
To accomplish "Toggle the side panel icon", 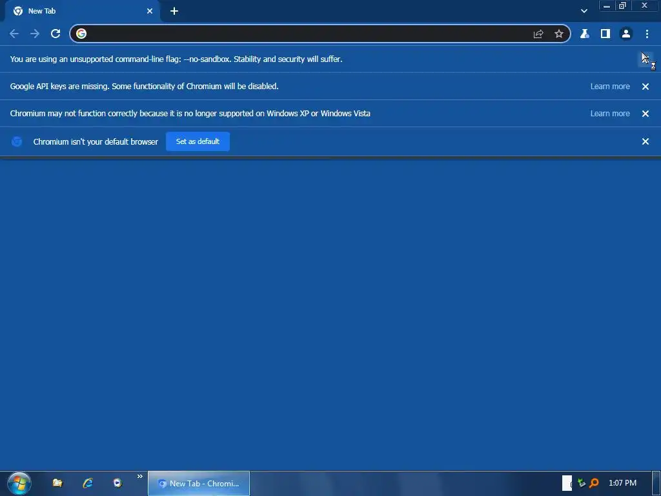I will (605, 34).
